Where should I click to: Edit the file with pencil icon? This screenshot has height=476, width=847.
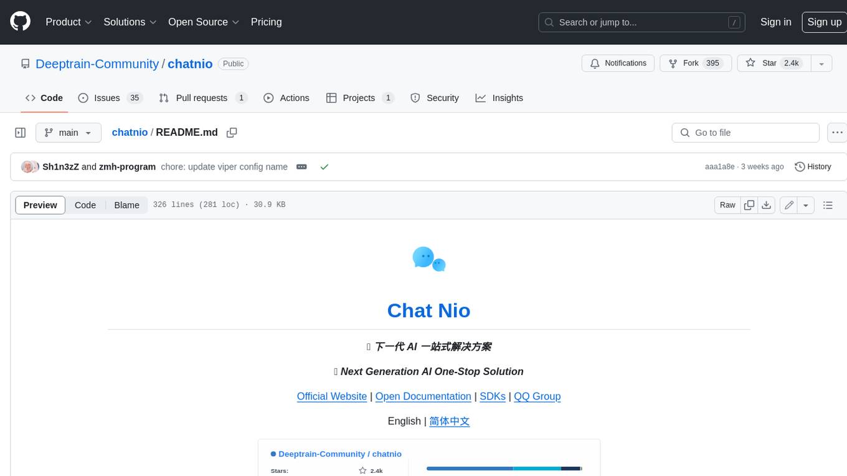point(788,205)
